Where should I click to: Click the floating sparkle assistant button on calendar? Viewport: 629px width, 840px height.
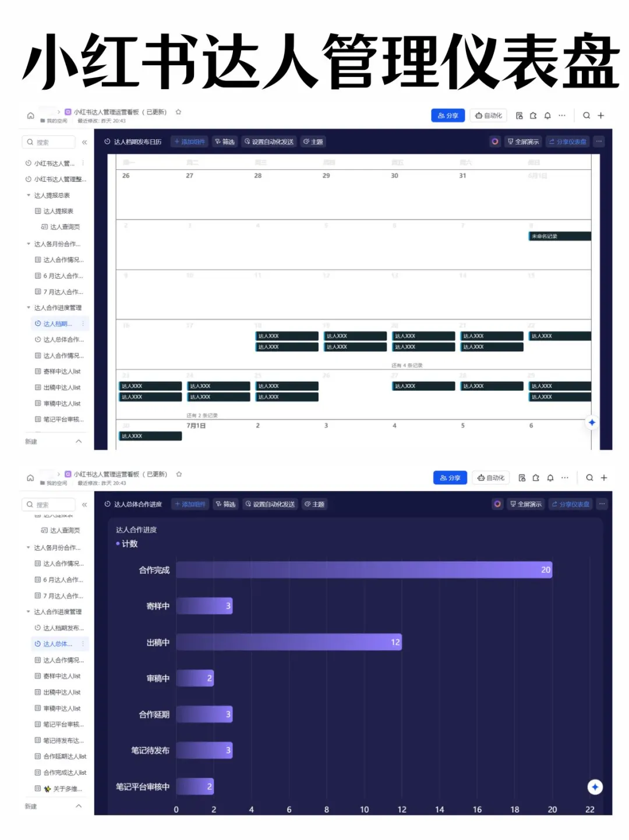tap(592, 422)
